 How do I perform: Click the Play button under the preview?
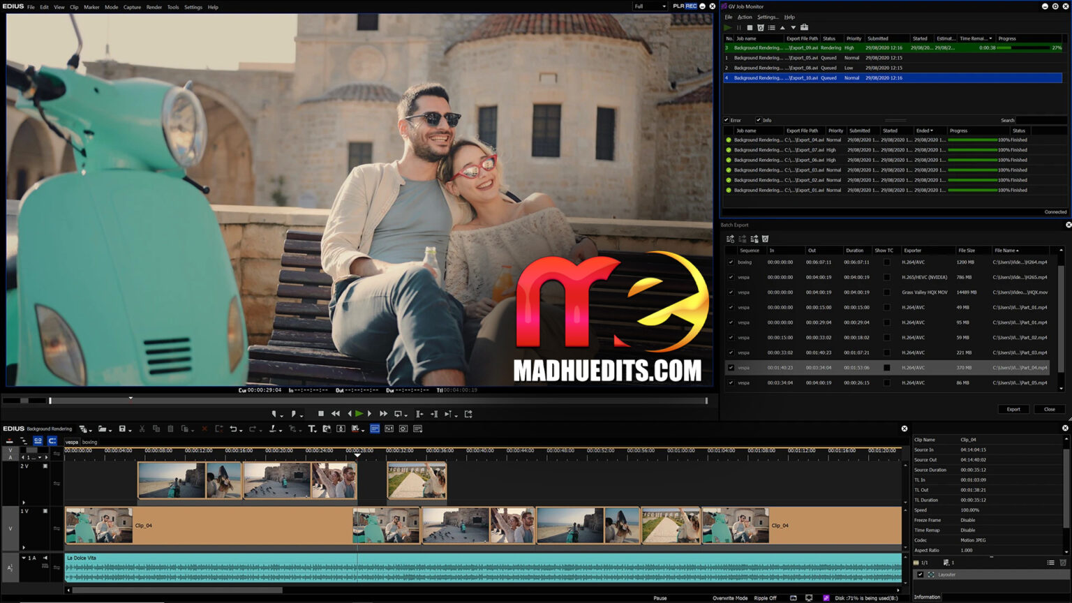tap(359, 413)
